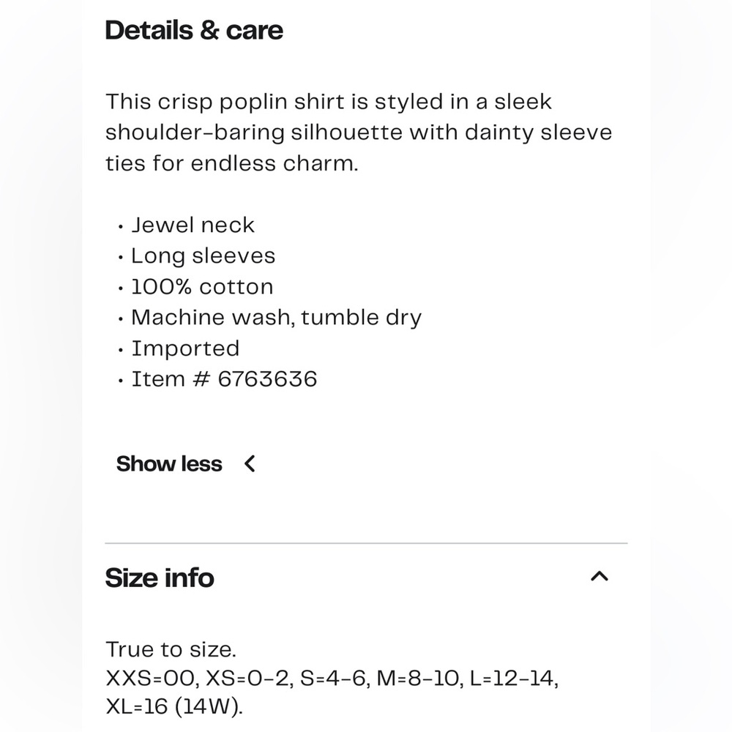Click the bullet dot before Jewel neck
Viewport: 732px width, 732px height.
tap(121, 227)
